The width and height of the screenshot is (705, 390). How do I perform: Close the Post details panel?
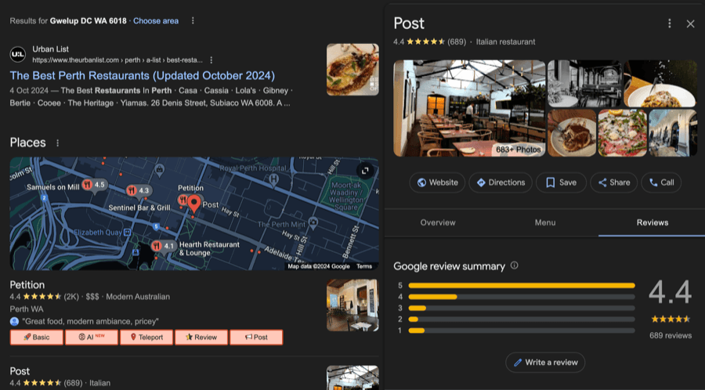tap(690, 23)
